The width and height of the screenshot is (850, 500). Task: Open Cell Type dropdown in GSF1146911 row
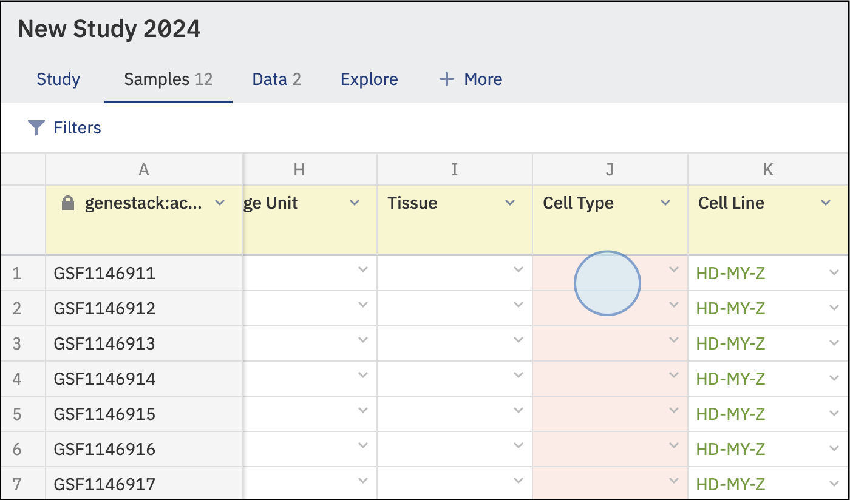tap(674, 269)
